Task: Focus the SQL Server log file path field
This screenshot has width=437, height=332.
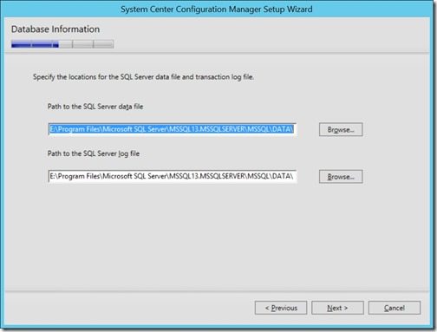Action: click(x=173, y=176)
